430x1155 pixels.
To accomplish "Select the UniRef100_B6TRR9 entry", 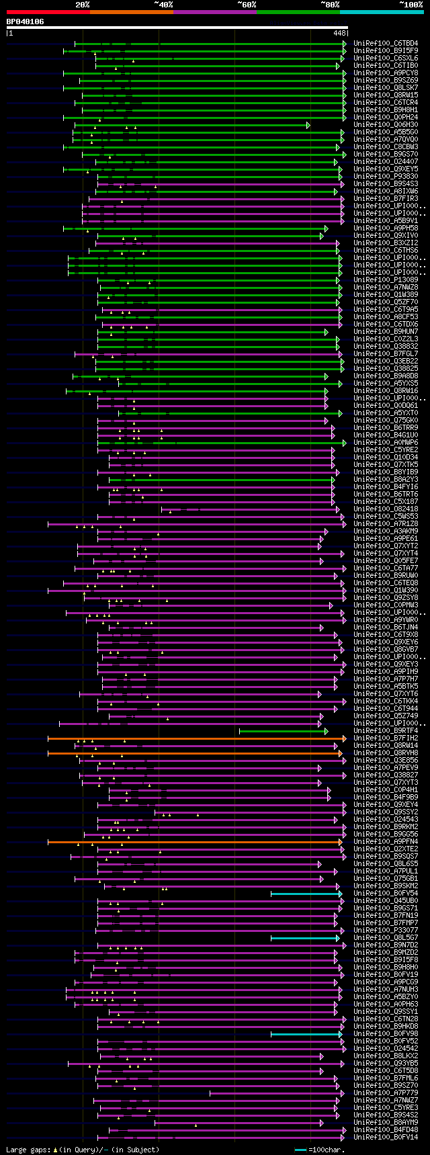I will click(386, 428).
